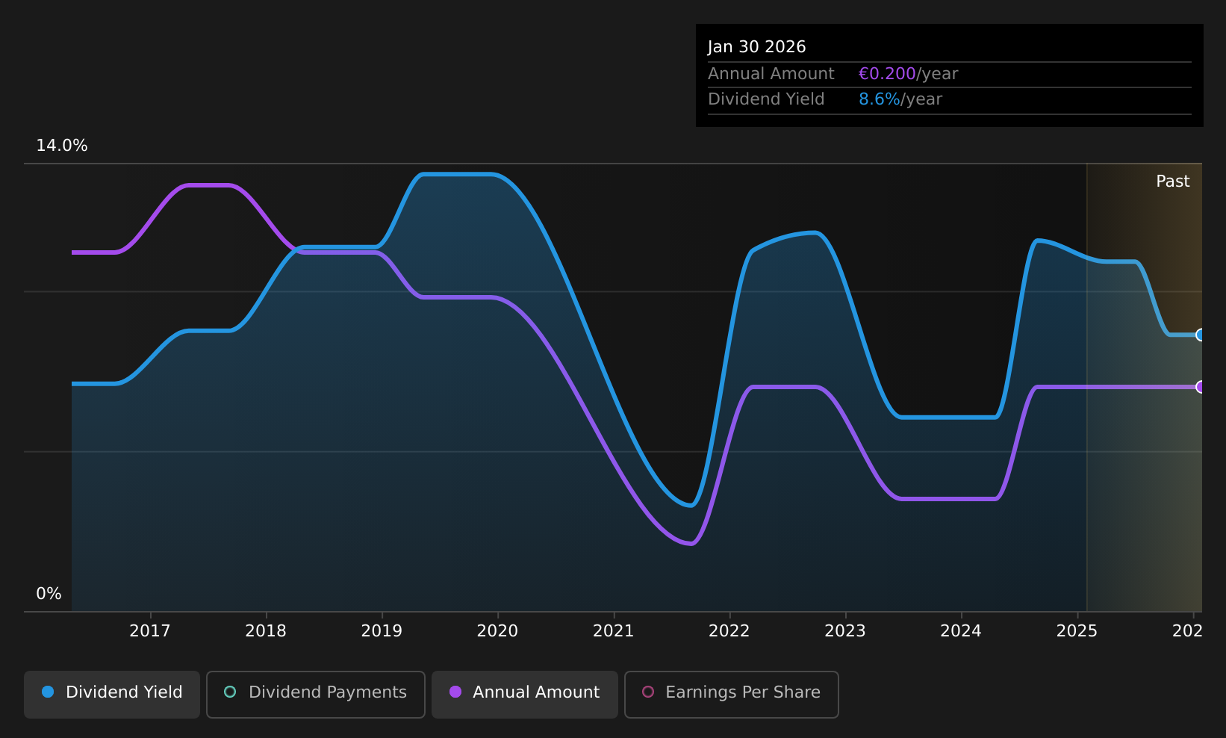Select the purple Annual Amount endpoint marker
The image size is (1226, 738).
coord(1201,387)
